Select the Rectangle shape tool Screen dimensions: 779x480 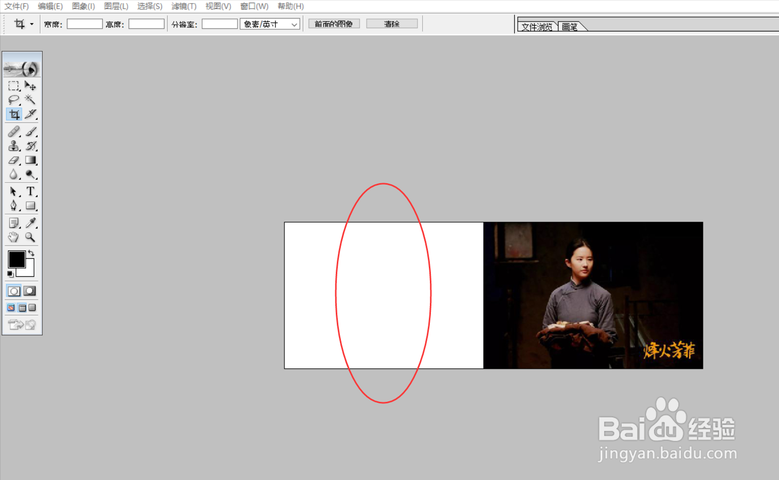click(x=30, y=206)
